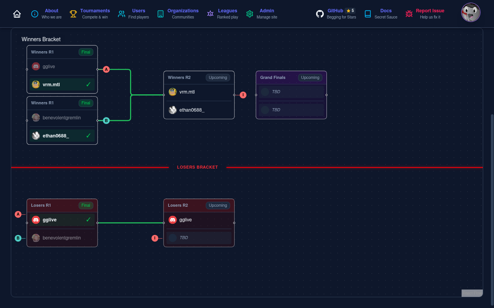Select the Tournaments trophy icon

pyautogui.click(x=73, y=13)
